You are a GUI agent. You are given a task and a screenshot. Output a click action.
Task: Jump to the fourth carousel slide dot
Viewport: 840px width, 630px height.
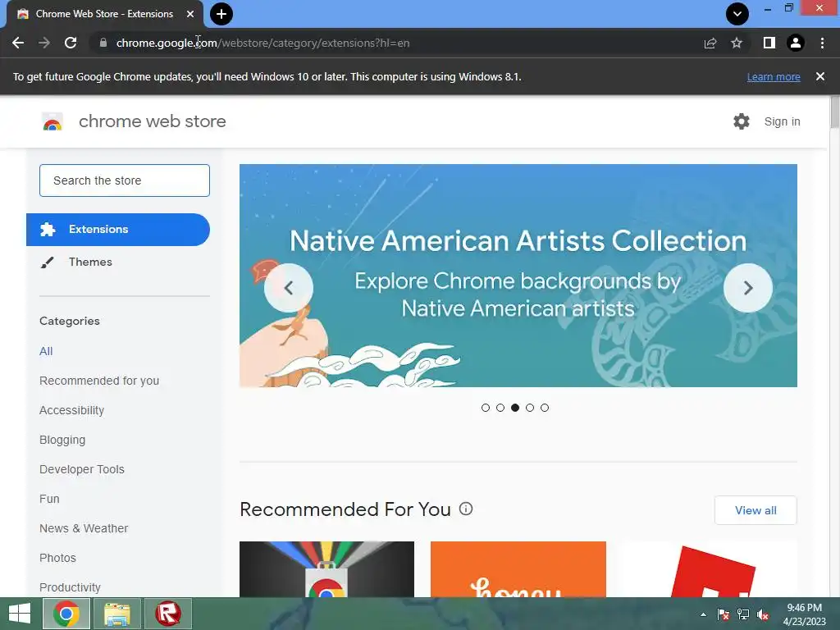click(x=530, y=408)
